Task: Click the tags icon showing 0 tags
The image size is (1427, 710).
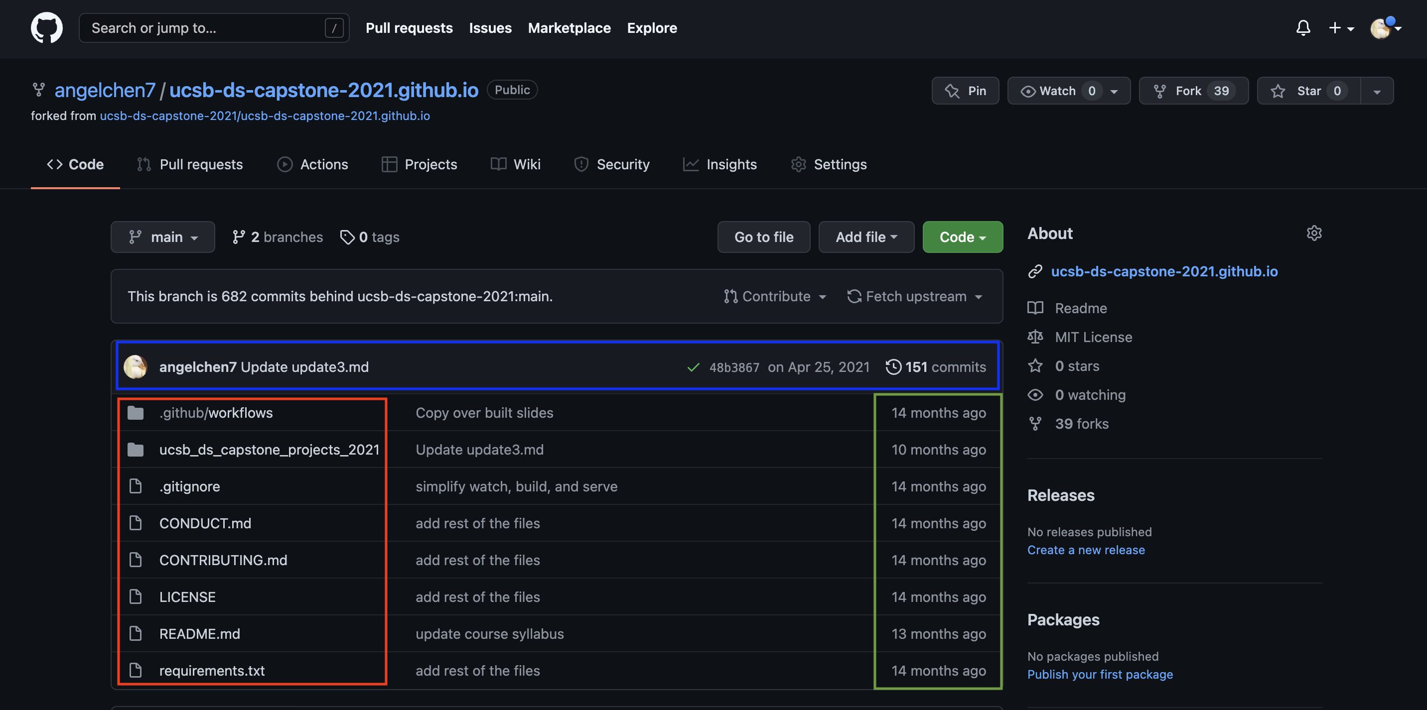Action: 348,237
